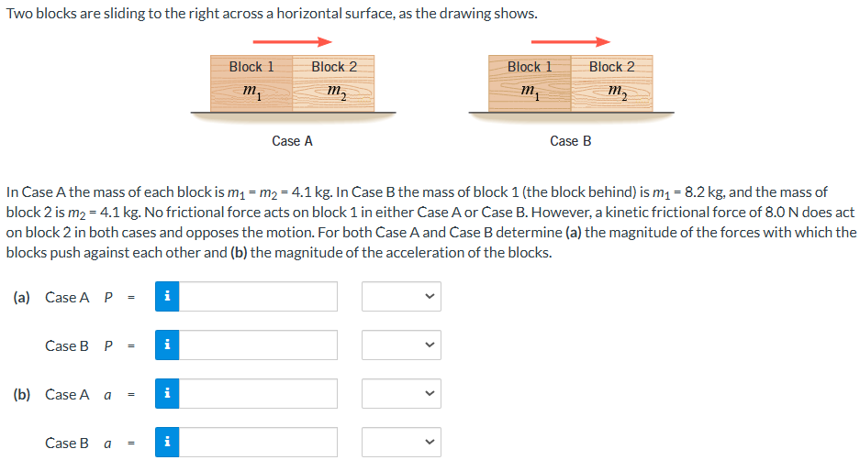Click the red arrow above Case B blocks
The image size is (860, 460).
(x=570, y=41)
